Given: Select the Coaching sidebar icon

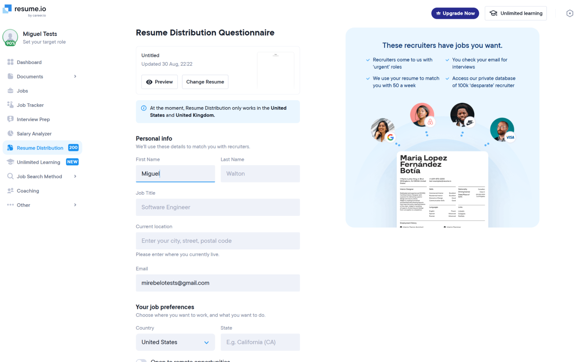Looking at the screenshot, I should click(11, 191).
